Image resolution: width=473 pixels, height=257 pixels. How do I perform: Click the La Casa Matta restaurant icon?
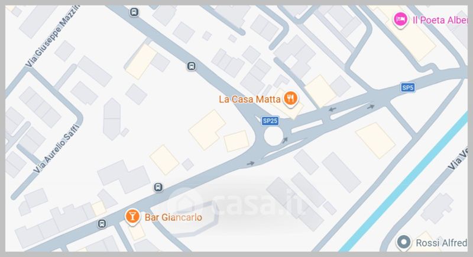pos(291,98)
